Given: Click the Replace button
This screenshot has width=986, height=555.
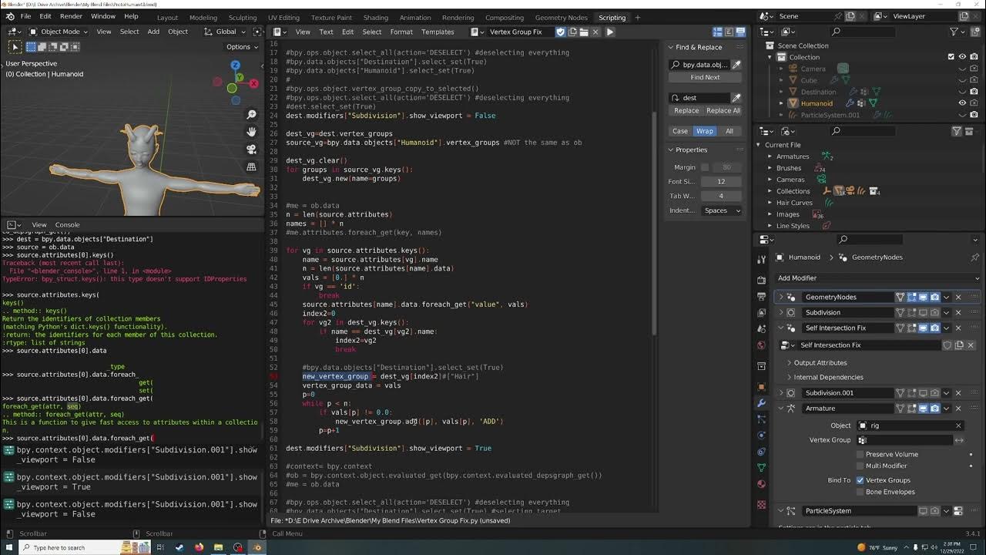Looking at the screenshot, I should 686,110.
